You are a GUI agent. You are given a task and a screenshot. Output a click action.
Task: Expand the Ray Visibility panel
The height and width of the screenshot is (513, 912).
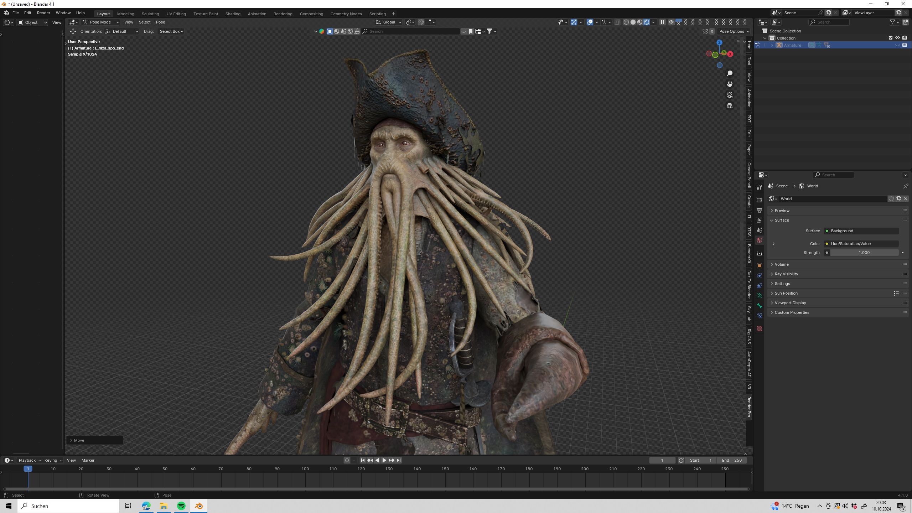point(786,274)
